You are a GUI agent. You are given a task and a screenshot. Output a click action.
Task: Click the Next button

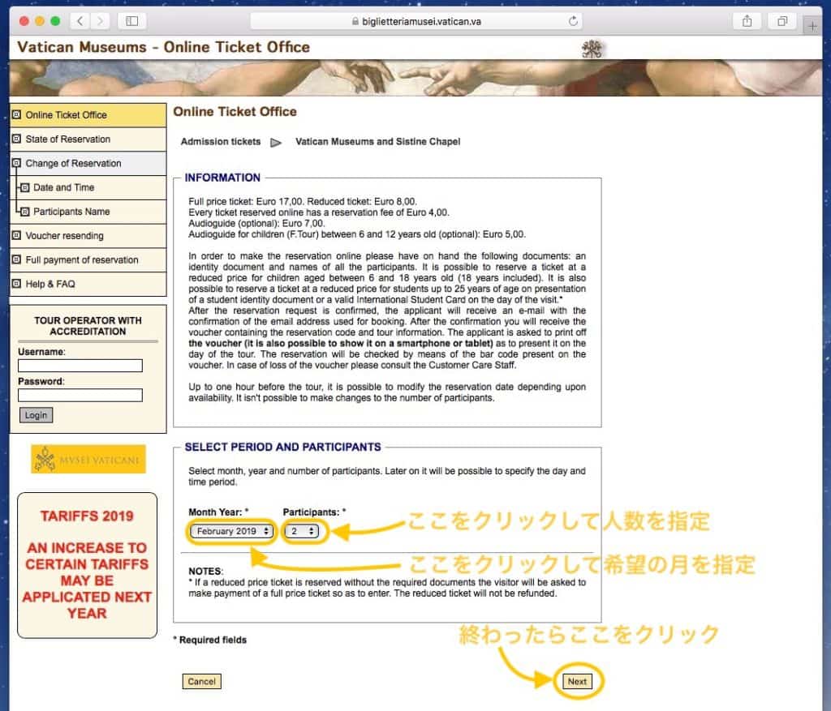coord(577,681)
